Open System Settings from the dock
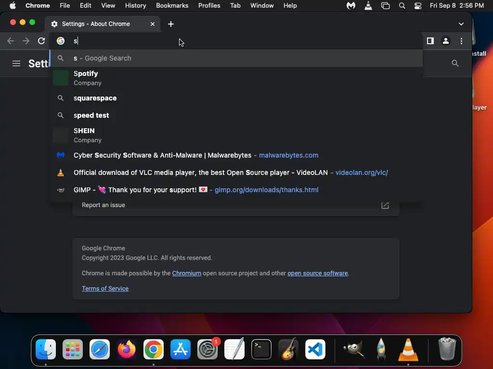493x369 pixels. tap(208, 349)
